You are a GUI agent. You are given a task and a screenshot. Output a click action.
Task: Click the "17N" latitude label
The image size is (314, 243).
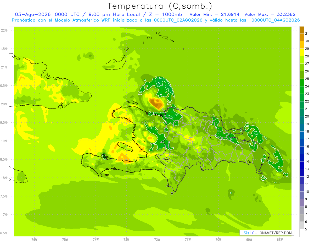4,215
